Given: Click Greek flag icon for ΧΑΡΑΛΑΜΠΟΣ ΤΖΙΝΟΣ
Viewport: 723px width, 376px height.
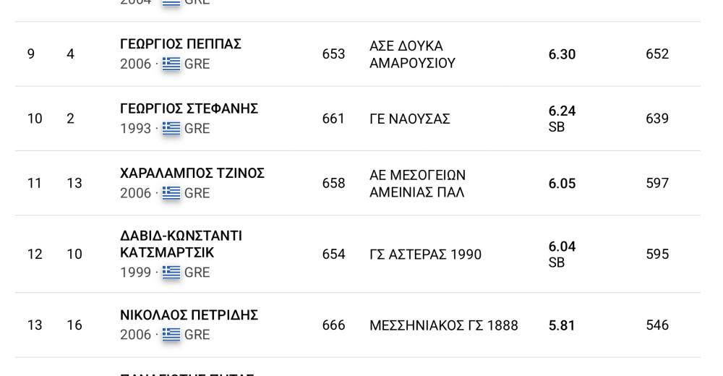Looking at the screenshot, I should (171, 193).
